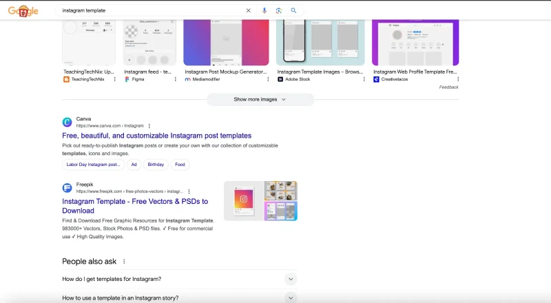Click the 'Freepik' site name

pos(85,185)
